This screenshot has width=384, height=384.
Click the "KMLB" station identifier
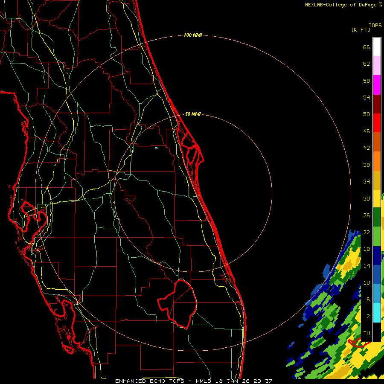[204, 381]
